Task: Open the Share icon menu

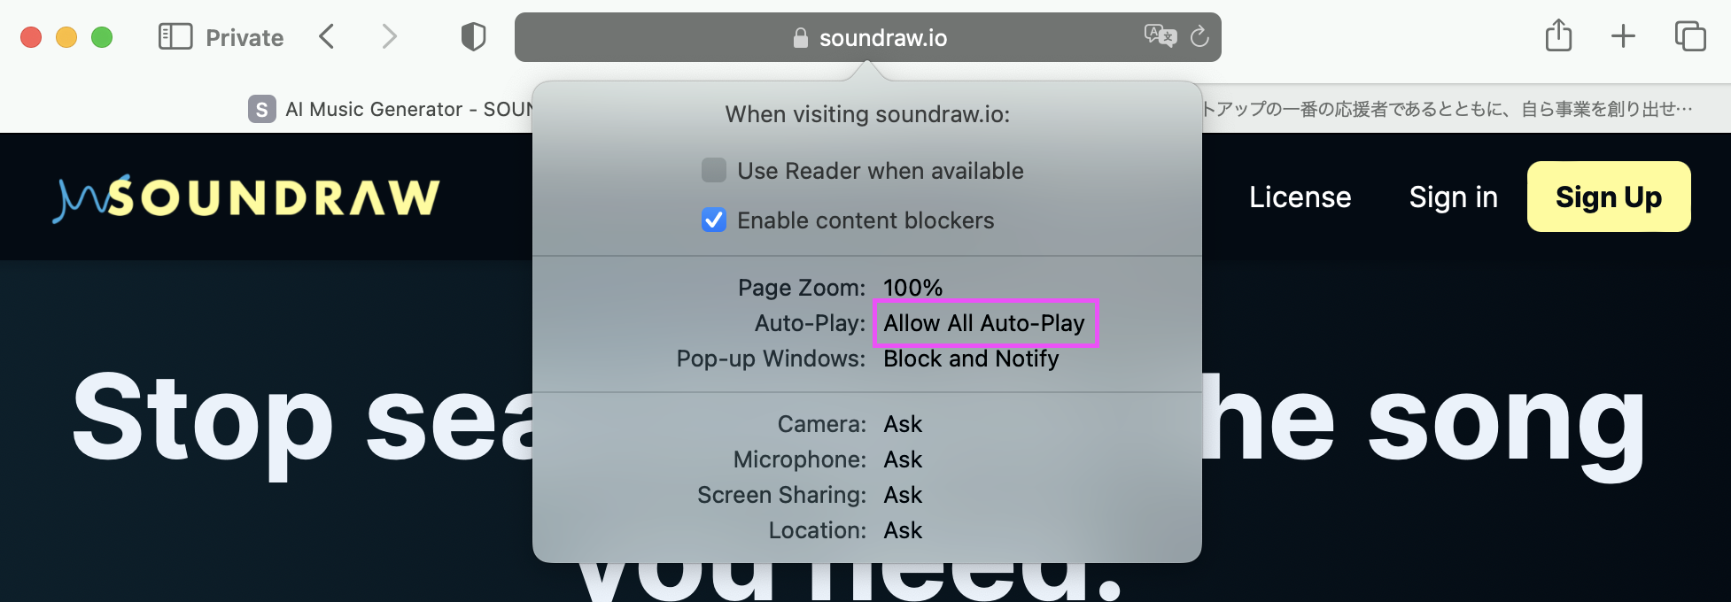Action: (1558, 36)
